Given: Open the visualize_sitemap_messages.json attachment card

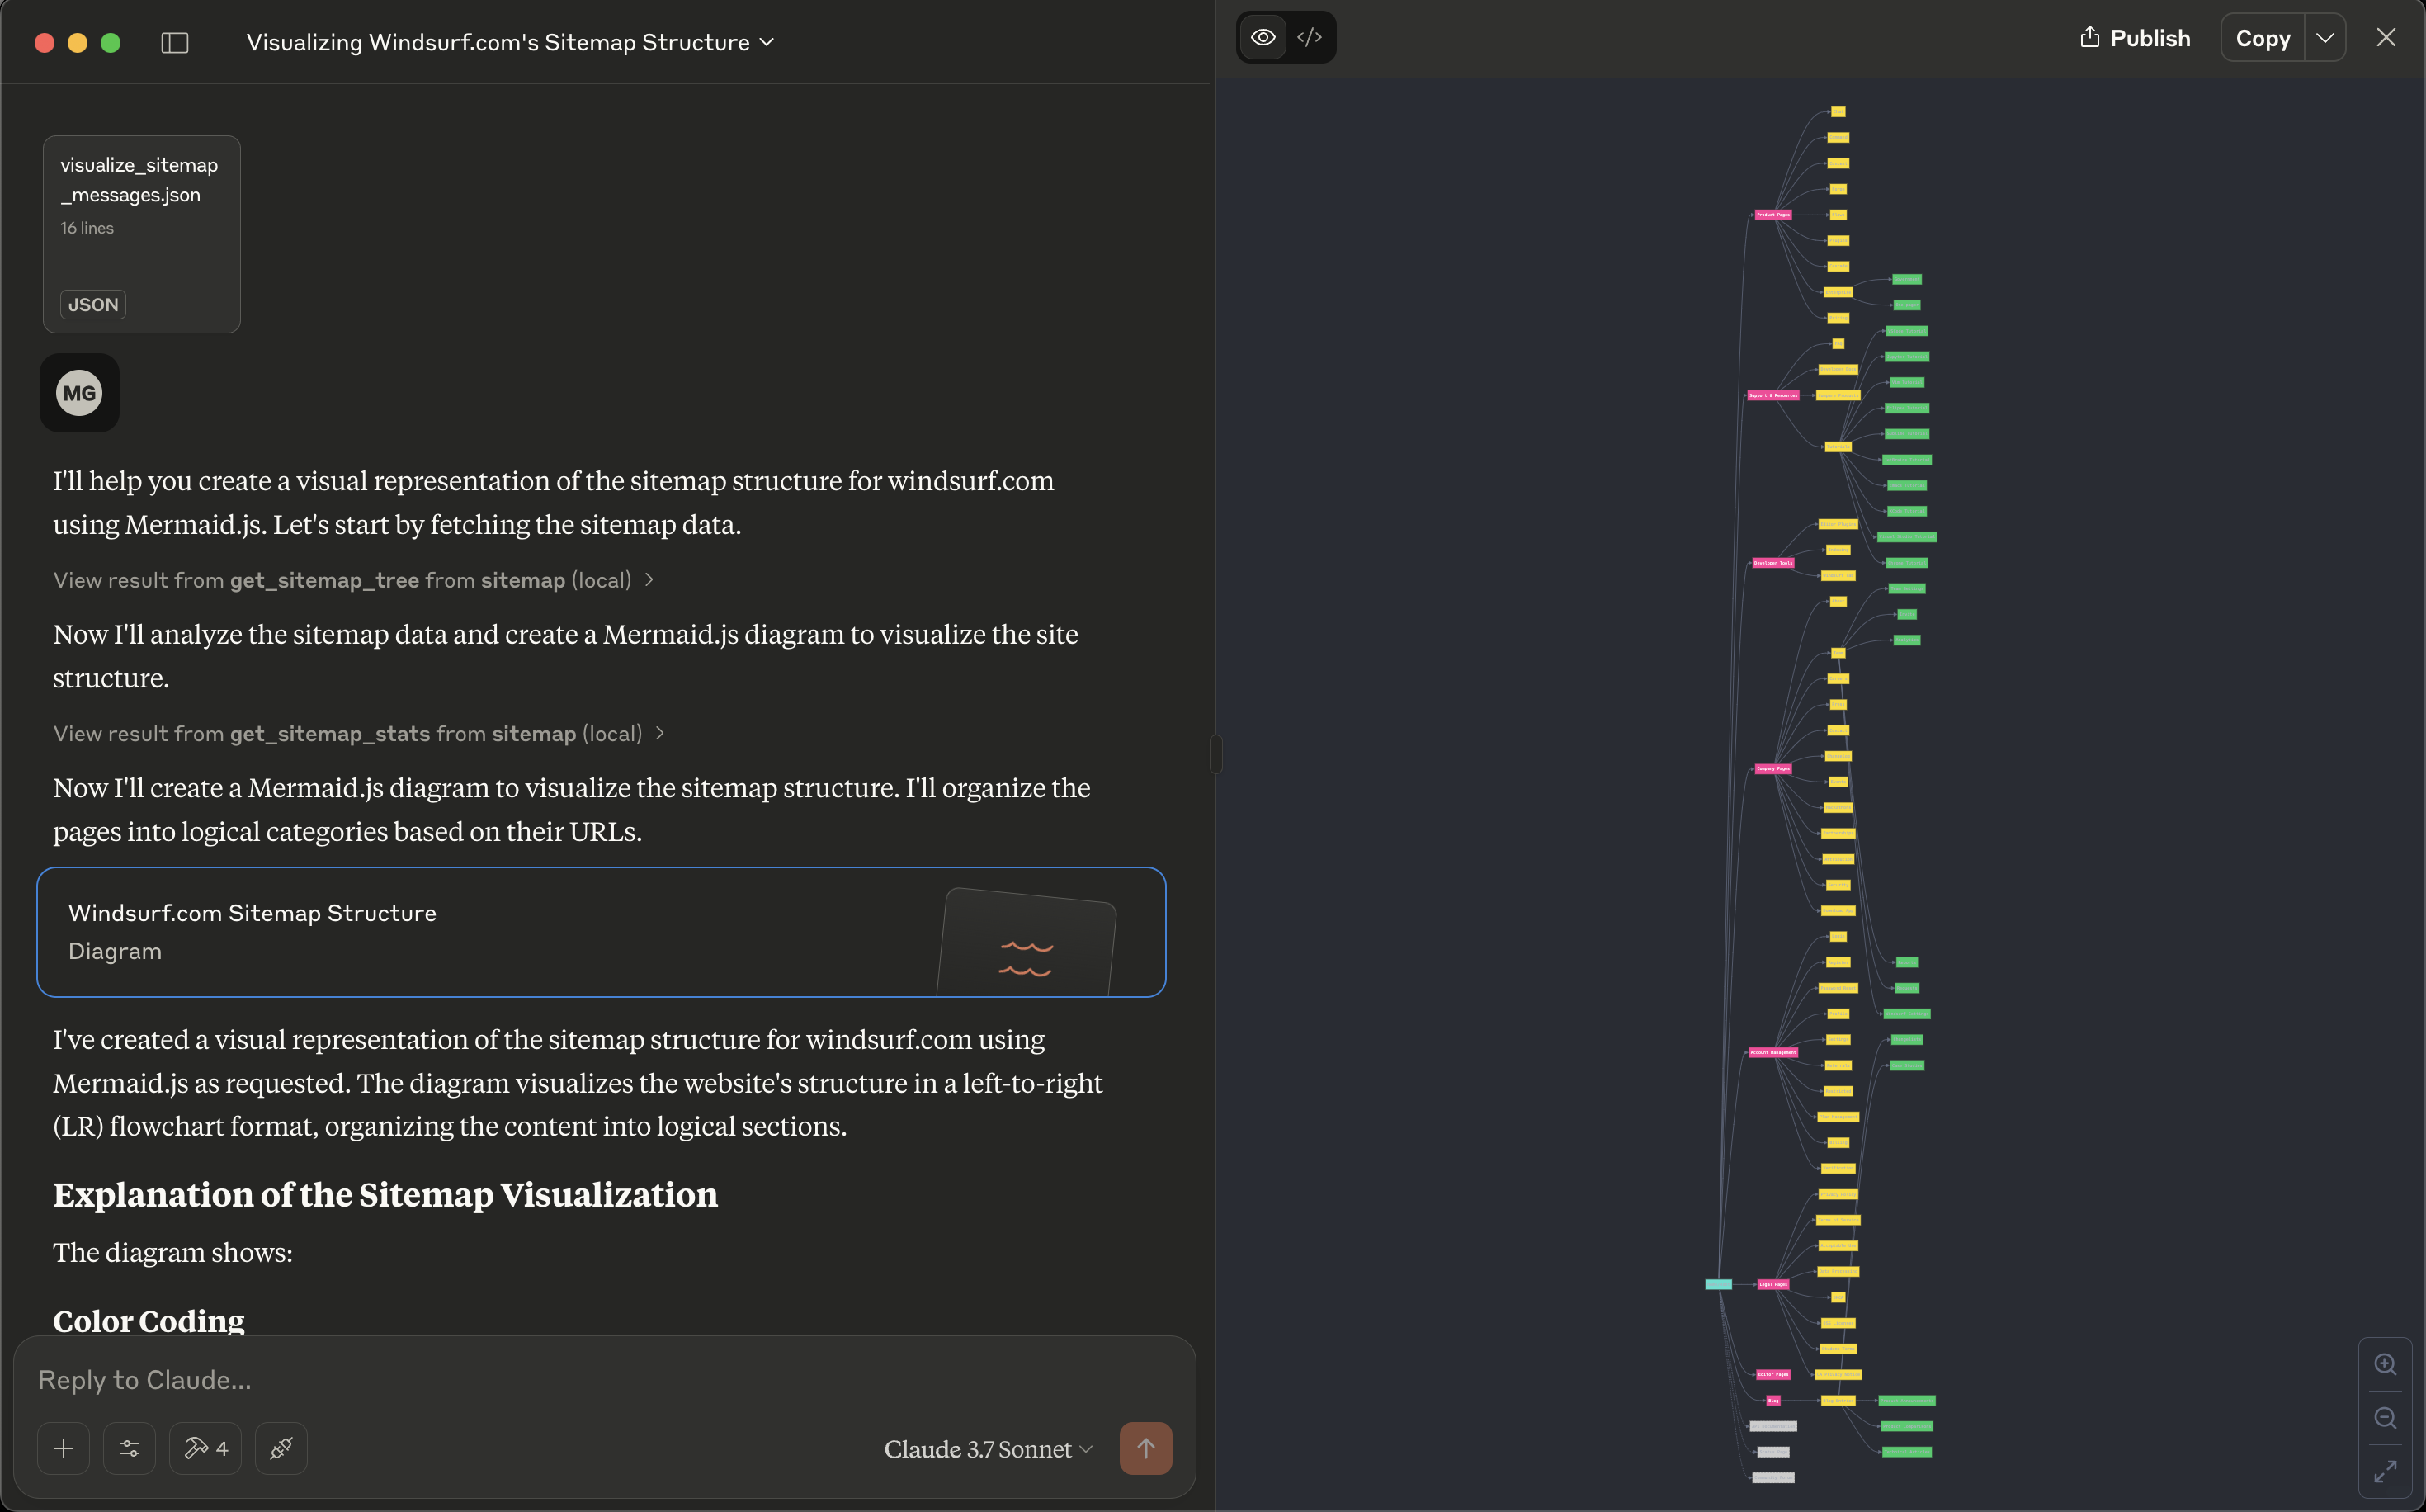Looking at the screenshot, I should pos(141,234).
